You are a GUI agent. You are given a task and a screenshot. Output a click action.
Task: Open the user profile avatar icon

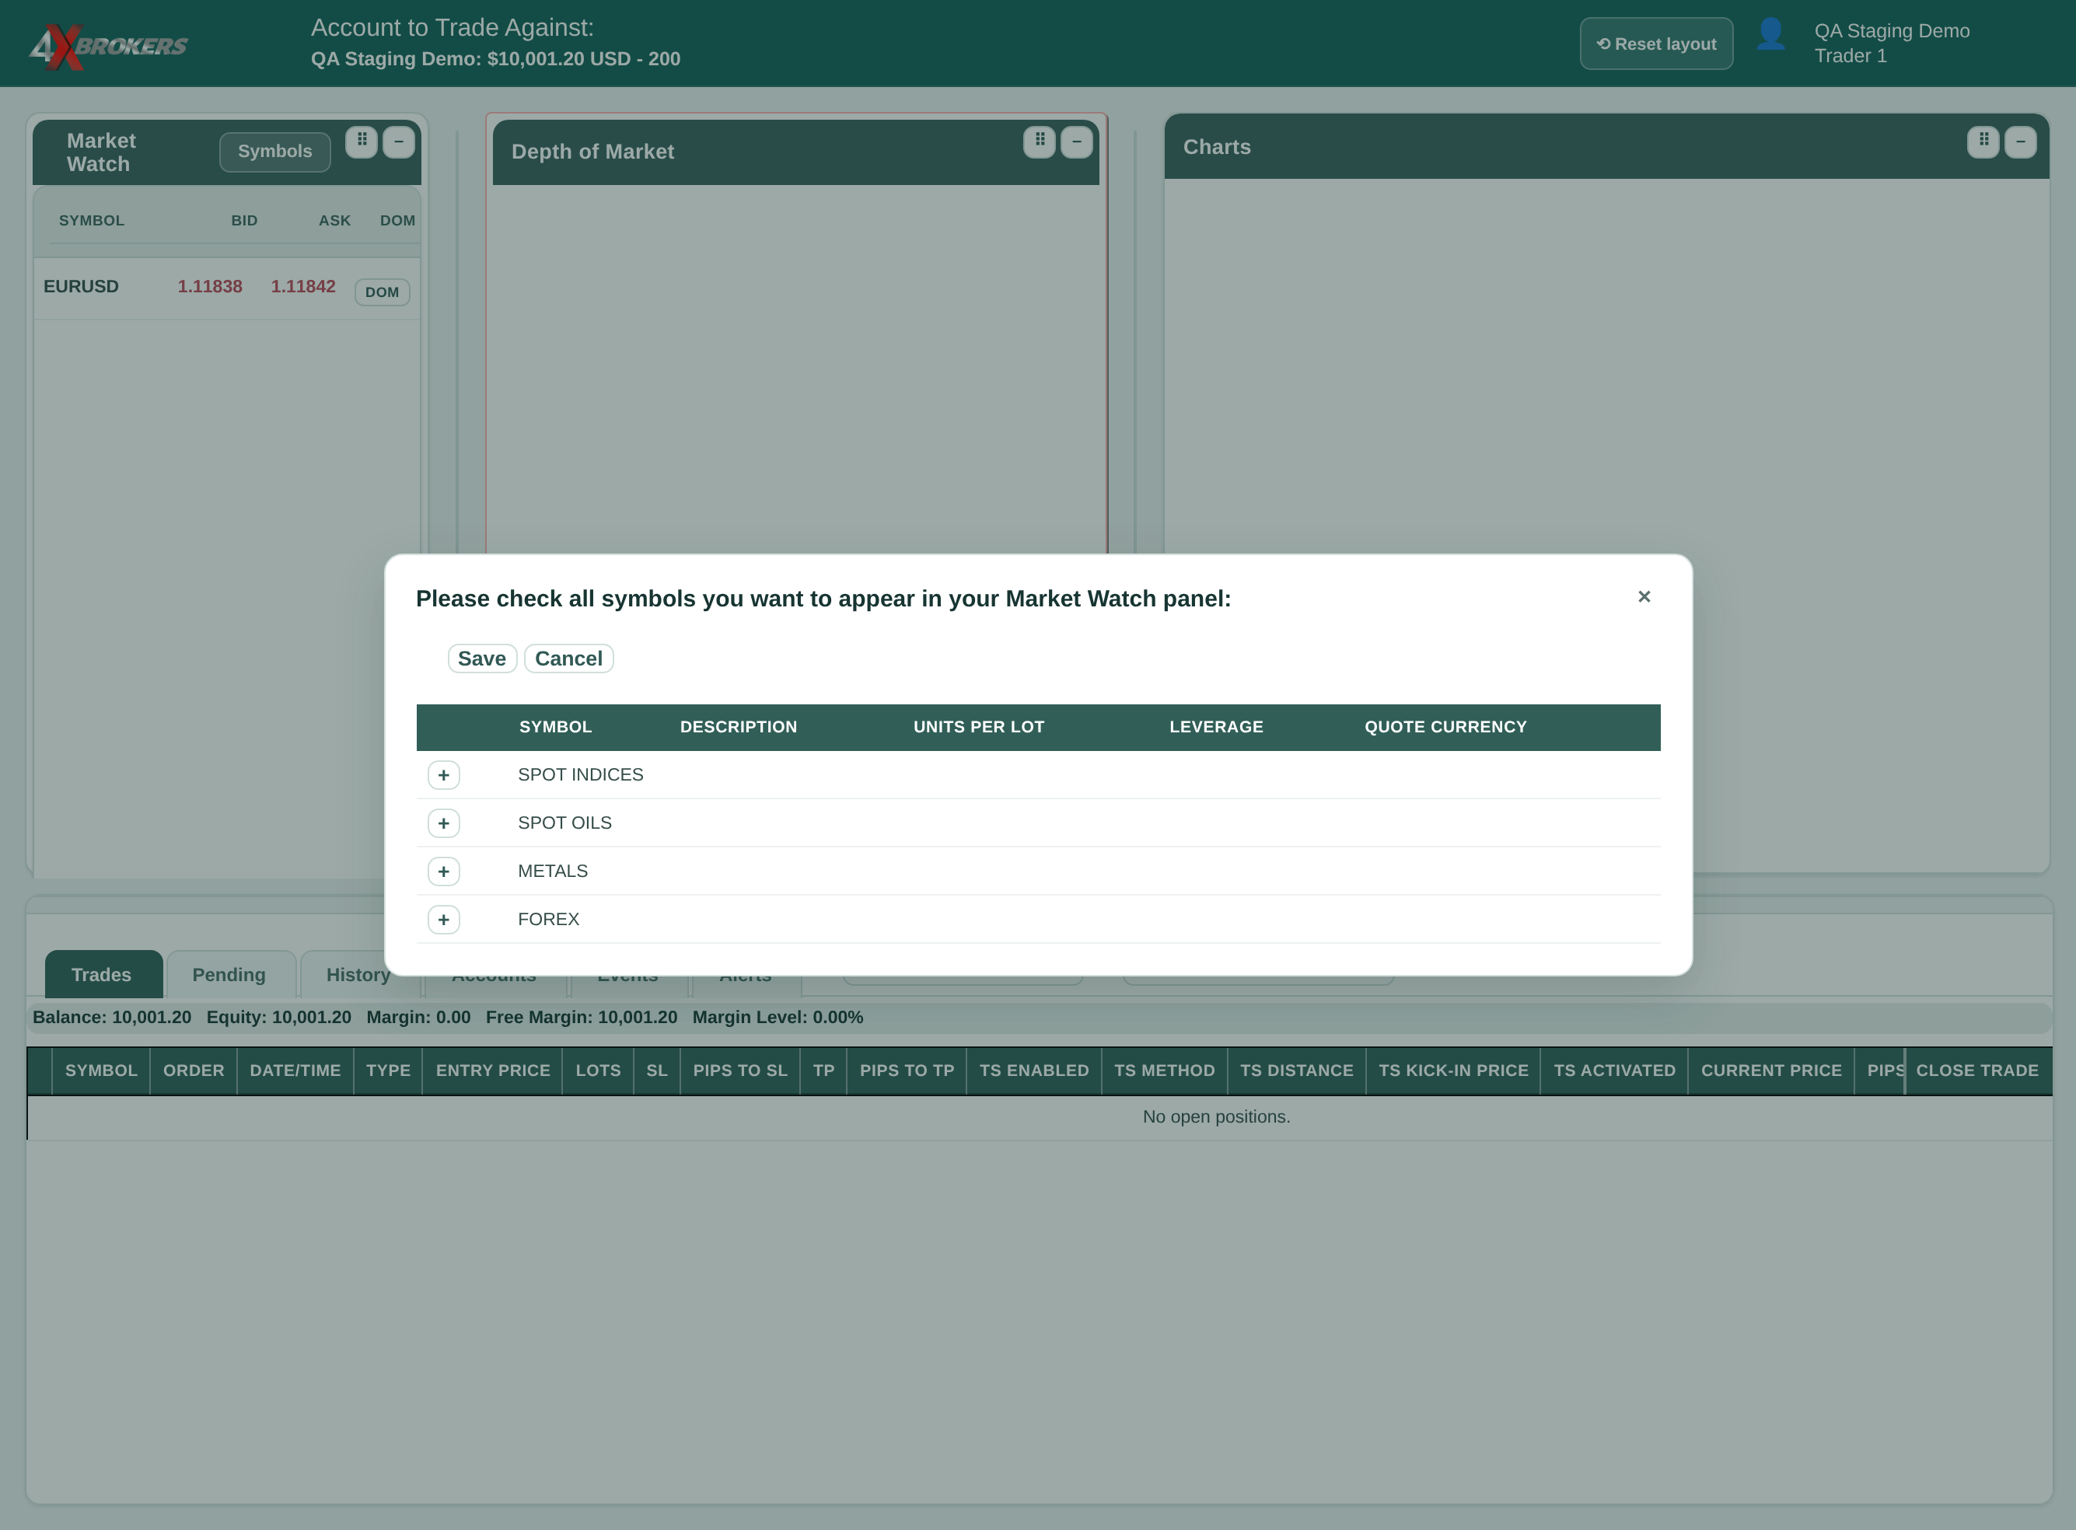pos(1770,35)
